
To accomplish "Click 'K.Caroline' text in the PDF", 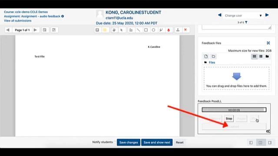I will click(154, 47).
